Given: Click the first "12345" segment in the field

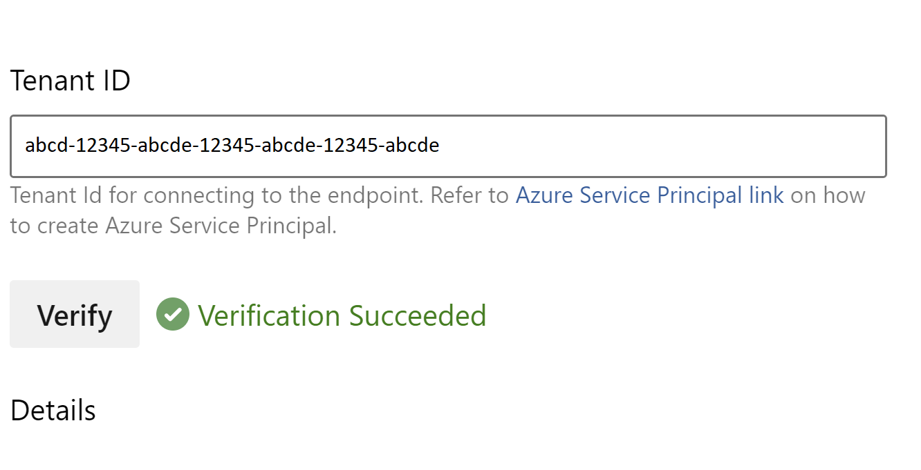Looking at the screenshot, I should click(x=104, y=146).
